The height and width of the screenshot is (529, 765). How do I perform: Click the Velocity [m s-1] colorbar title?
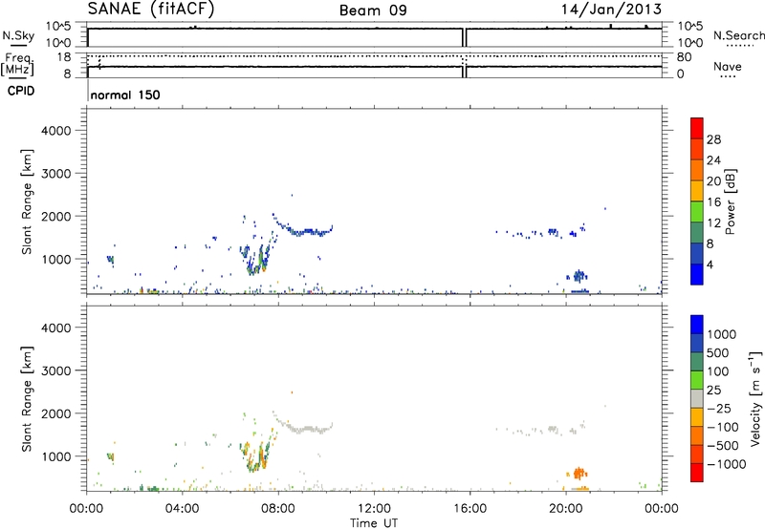click(x=755, y=398)
